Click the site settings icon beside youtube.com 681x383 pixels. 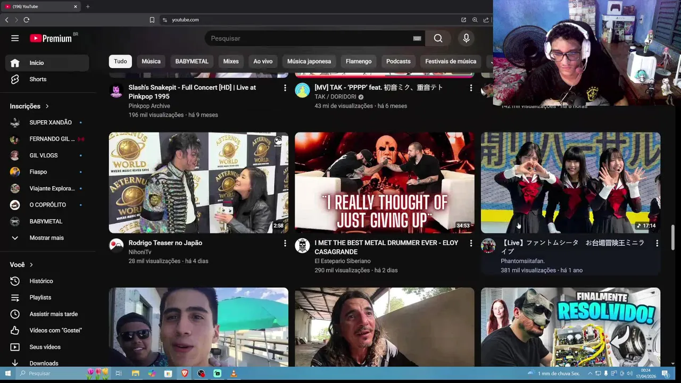165,20
